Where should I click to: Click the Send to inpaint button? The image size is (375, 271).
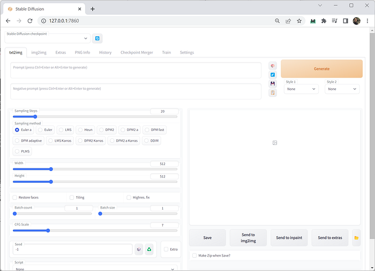[x=289, y=238]
